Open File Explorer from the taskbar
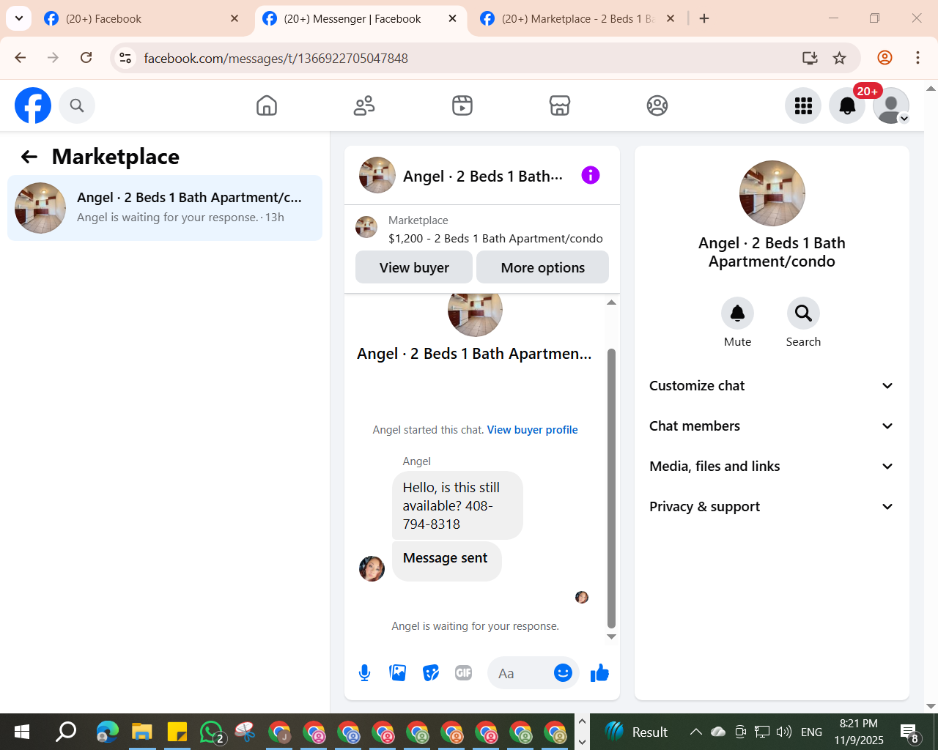This screenshot has width=938, height=750. click(141, 732)
